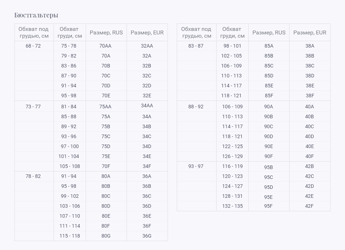
Task: Click the 90C size cell
Action: 268,126
